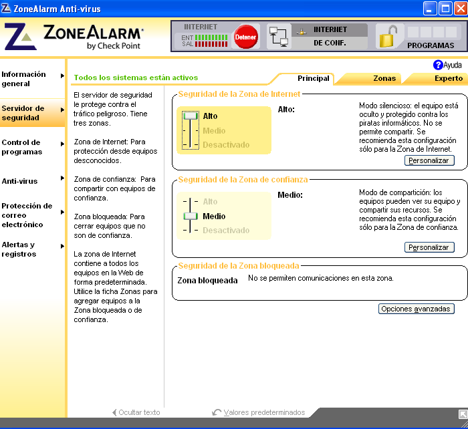Screen dimensions: 468x429
Task: Click the networks computers icon in the header
Action: [x=279, y=37]
